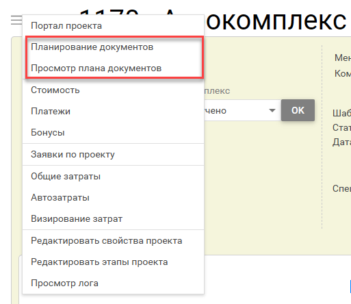Open Редактировать этапы проекта
351x304 pixels.
[x=113, y=262]
